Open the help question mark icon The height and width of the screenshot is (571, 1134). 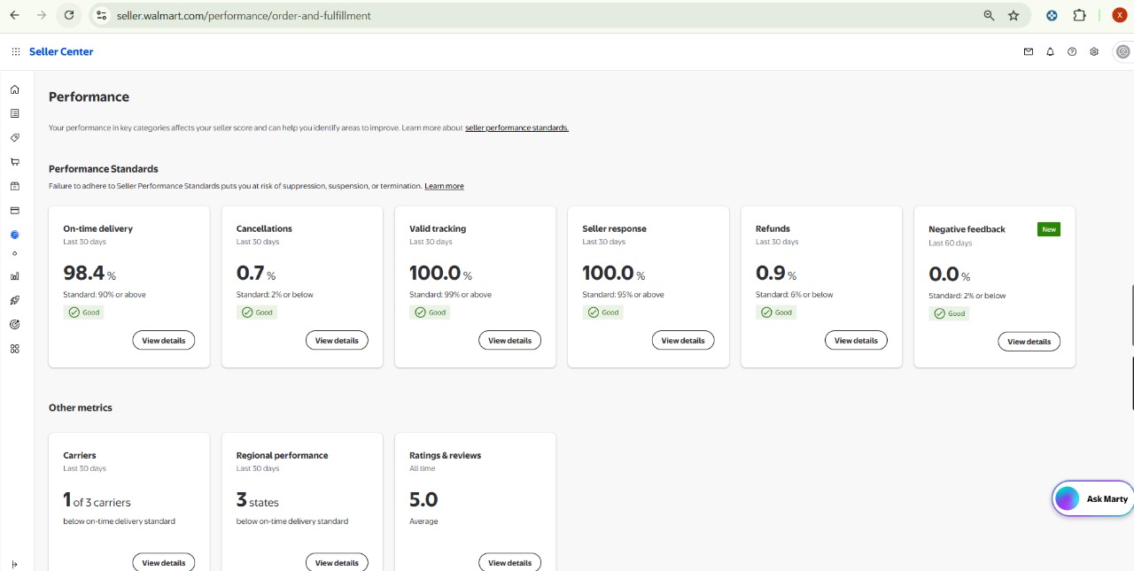[x=1072, y=52]
